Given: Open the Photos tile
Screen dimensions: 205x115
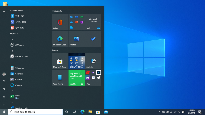Looking at the screenshot, I should 76,39.
